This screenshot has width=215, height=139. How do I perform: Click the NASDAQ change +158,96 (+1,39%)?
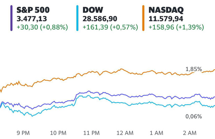coord(176,27)
